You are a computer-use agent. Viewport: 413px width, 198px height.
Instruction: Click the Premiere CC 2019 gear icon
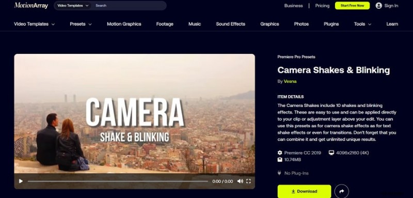coord(280,153)
